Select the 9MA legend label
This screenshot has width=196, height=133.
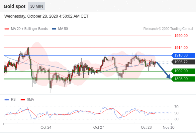tap(31, 100)
